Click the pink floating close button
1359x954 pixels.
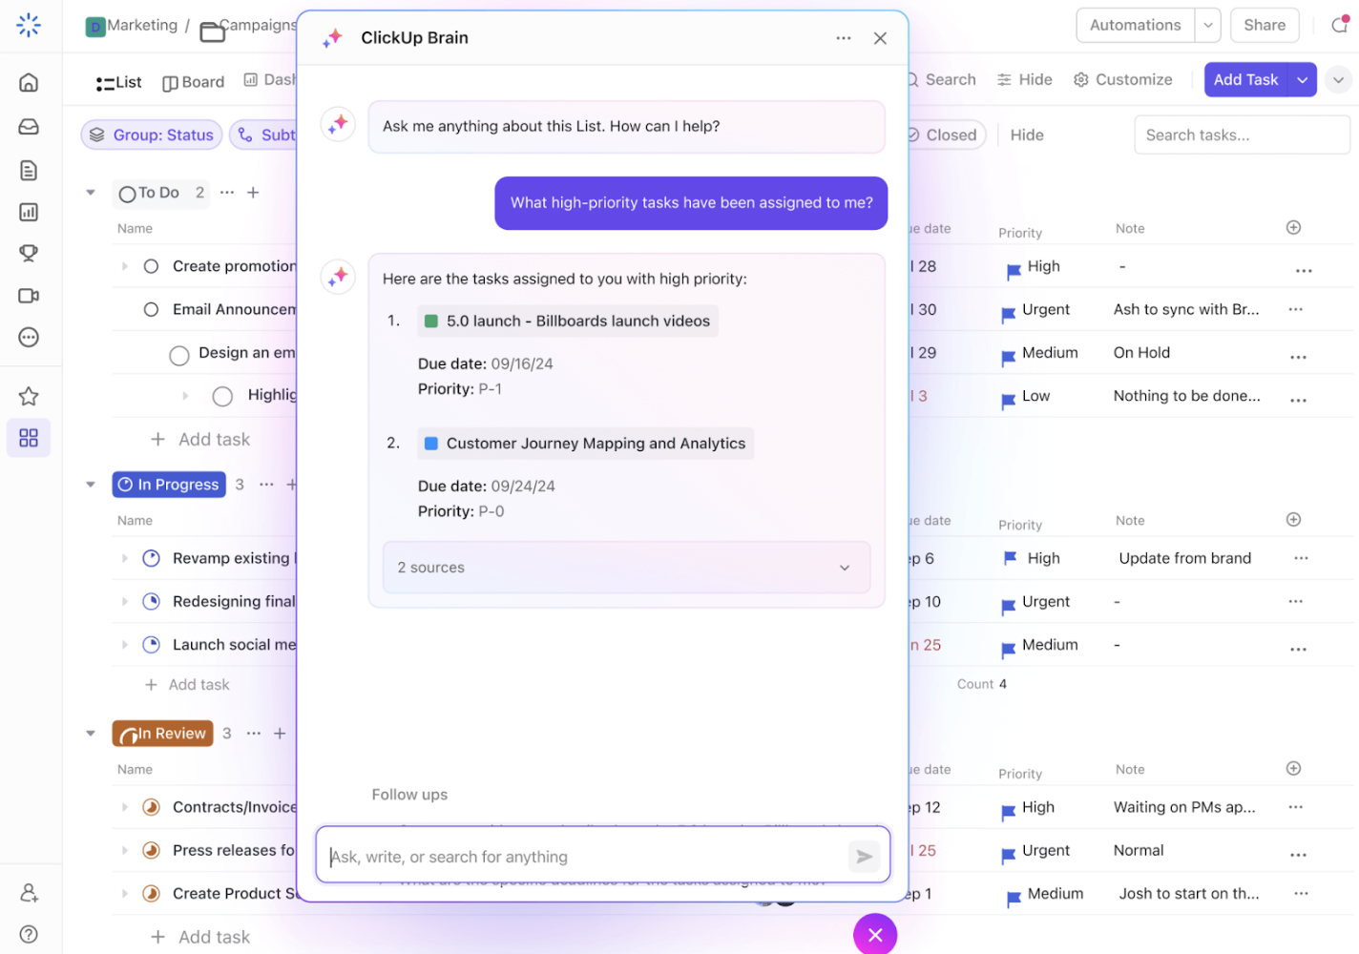coord(875,935)
